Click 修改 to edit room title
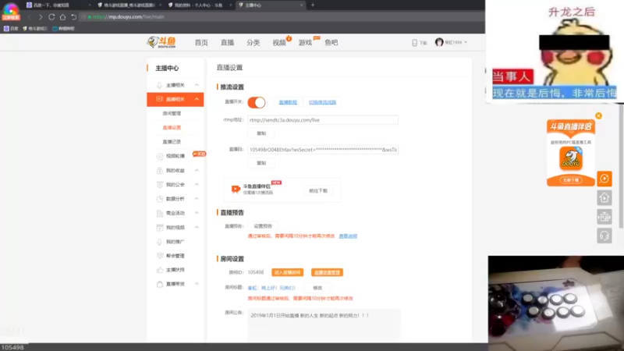 point(317,288)
